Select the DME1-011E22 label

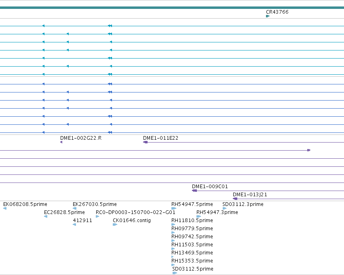[x=160, y=138]
